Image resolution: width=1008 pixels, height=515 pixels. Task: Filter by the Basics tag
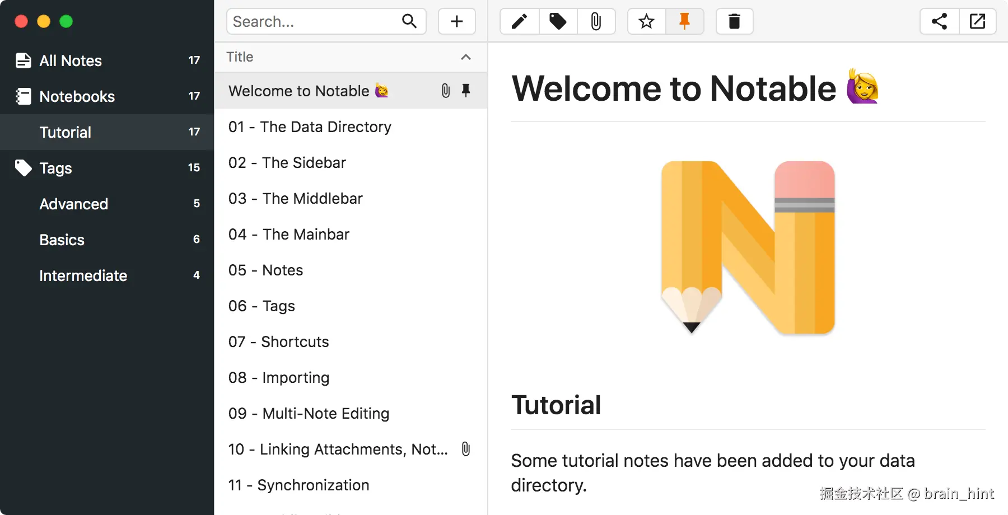pos(107,240)
